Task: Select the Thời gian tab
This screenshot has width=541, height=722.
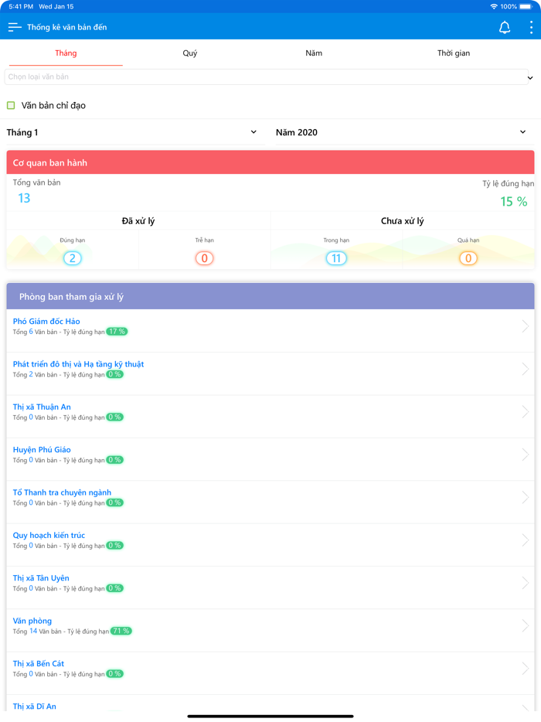Action: (454, 53)
